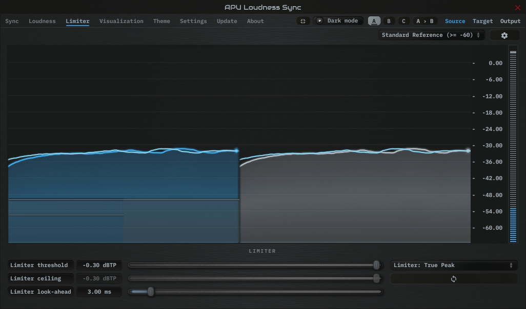Select preset slot B

coord(389,21)
